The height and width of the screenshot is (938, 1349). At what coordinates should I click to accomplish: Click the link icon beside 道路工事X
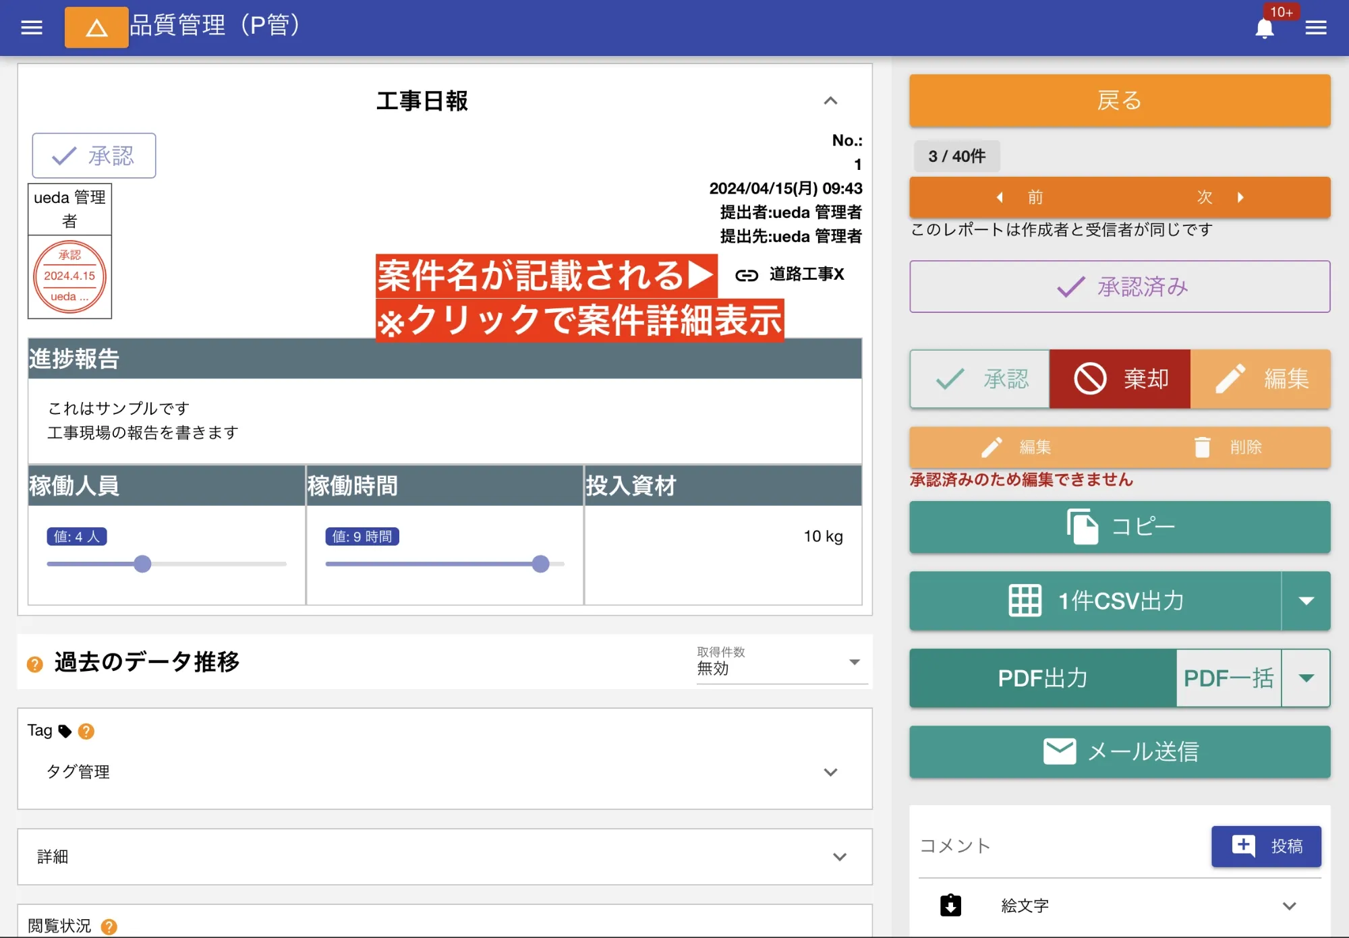(x=746, y=274)
